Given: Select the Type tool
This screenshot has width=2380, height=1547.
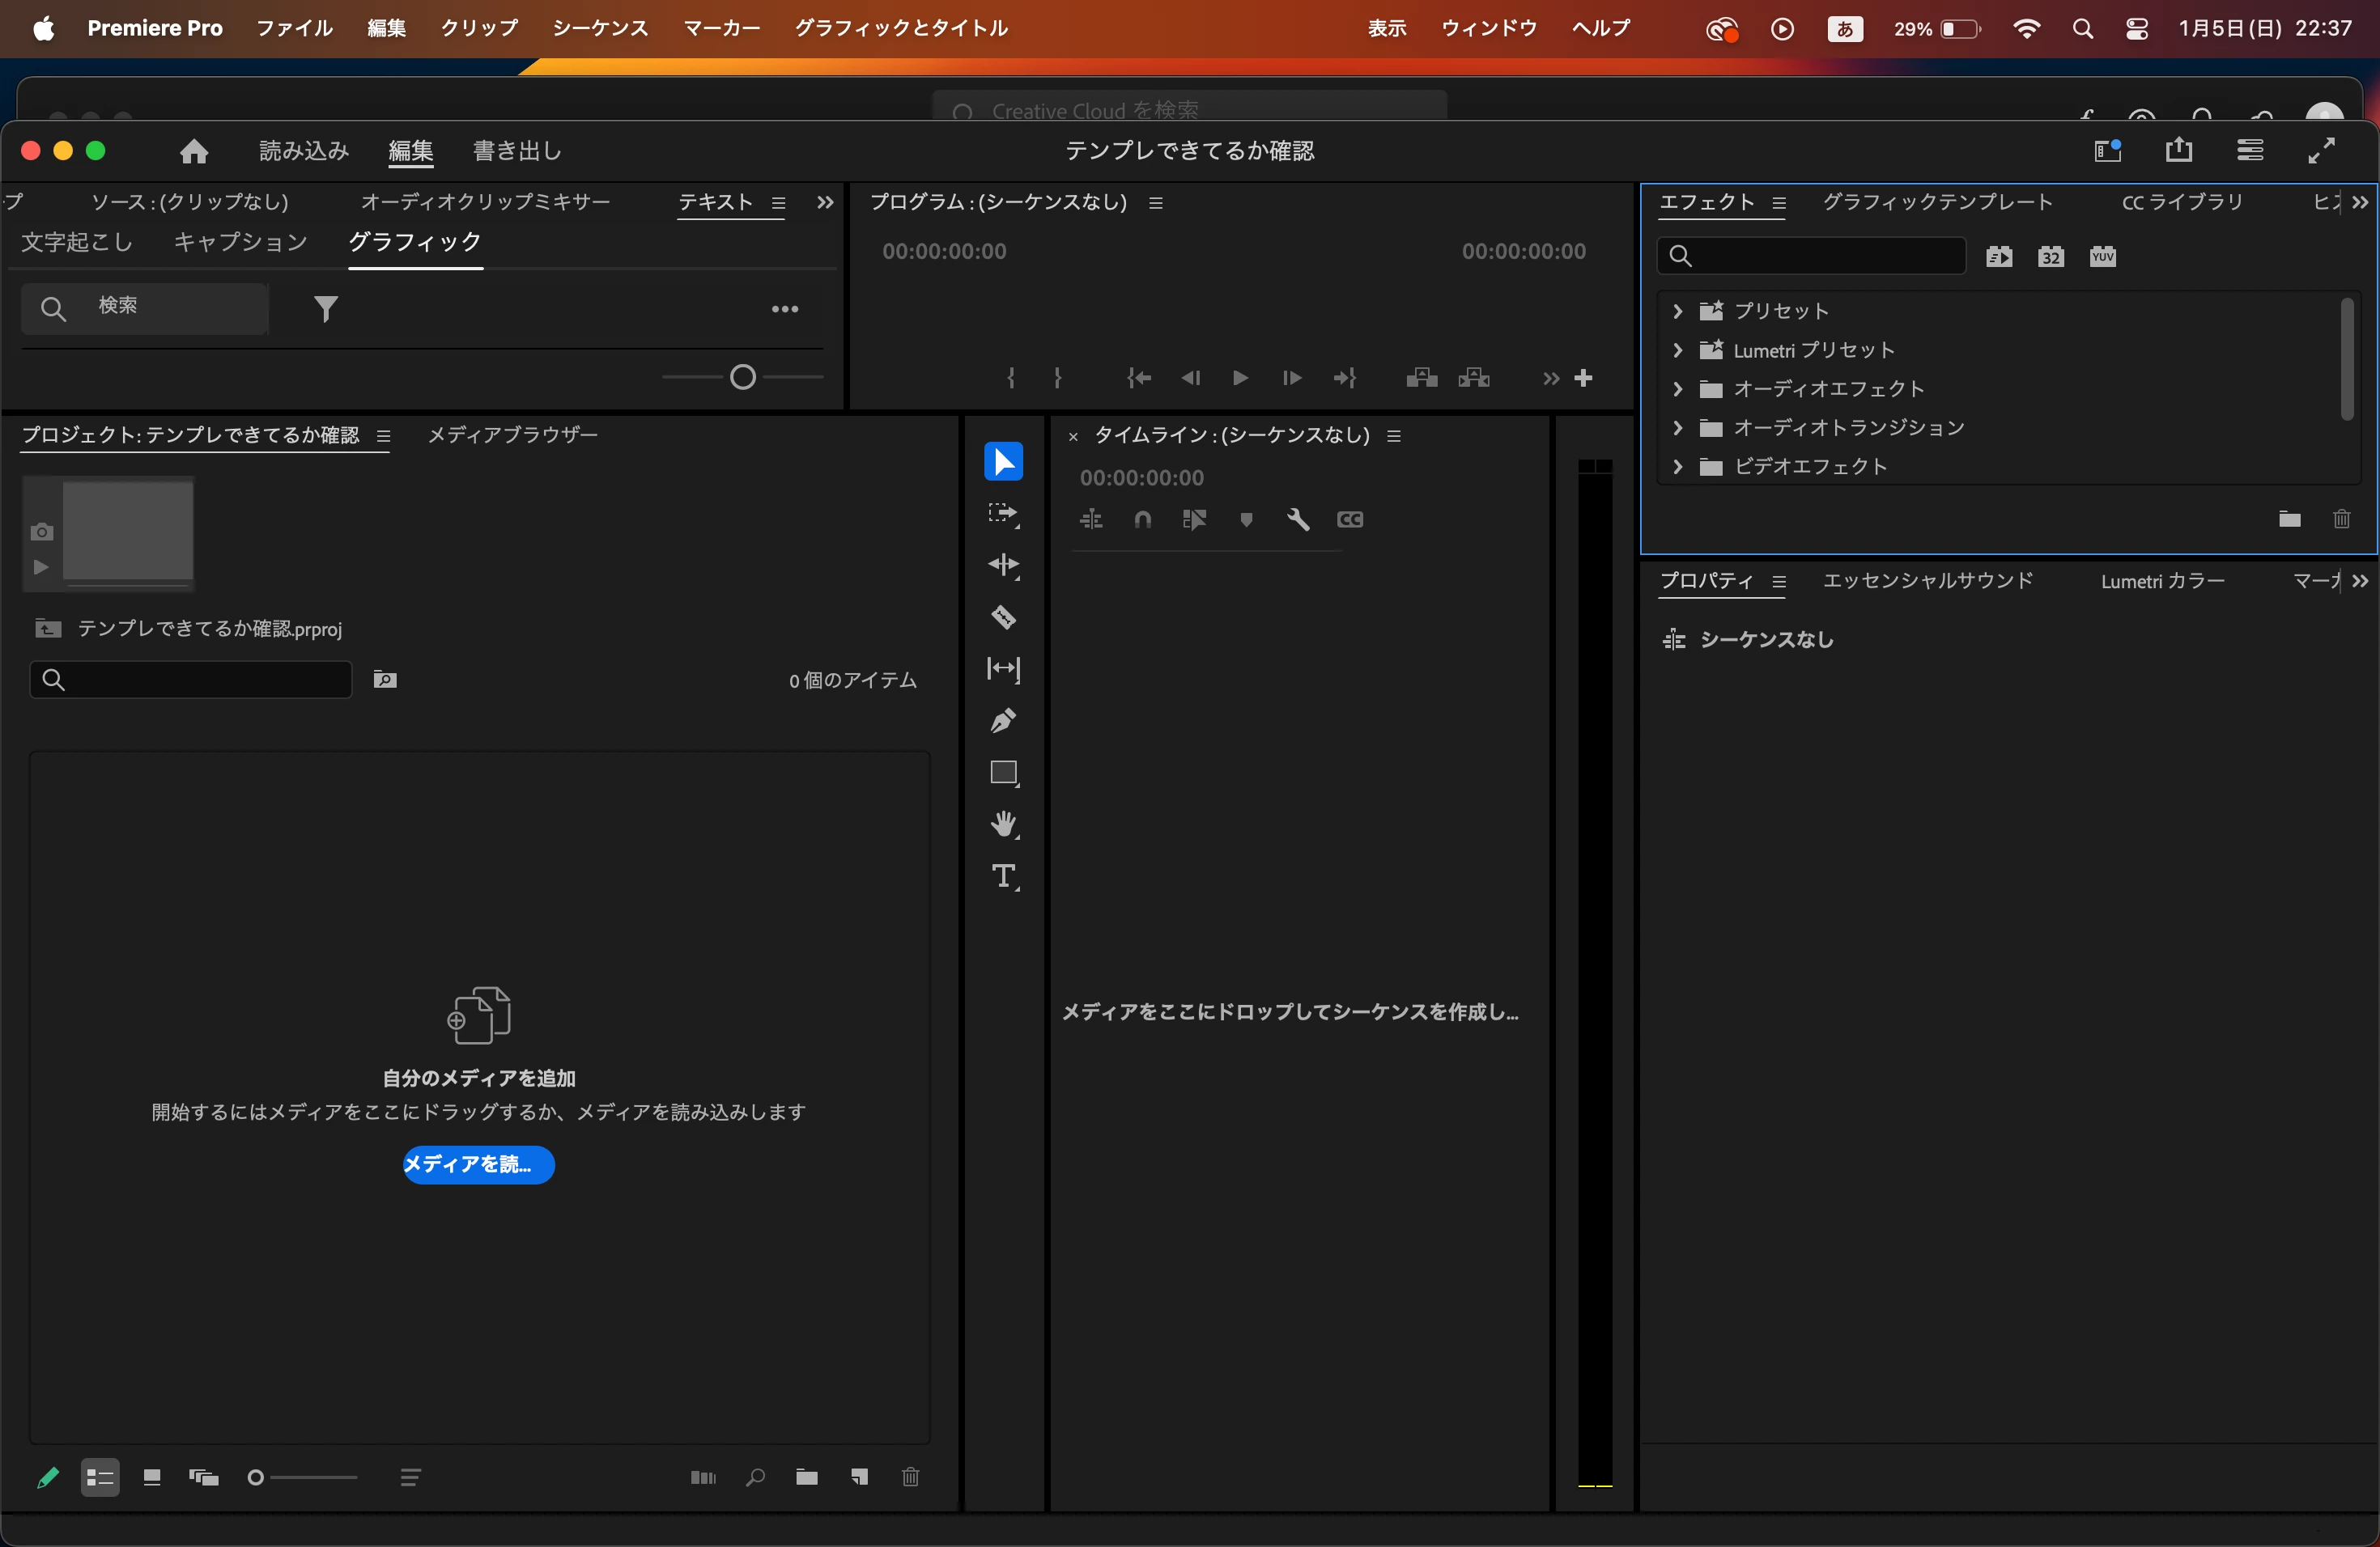Looking at the screenshot, I should click(1003, 876).
